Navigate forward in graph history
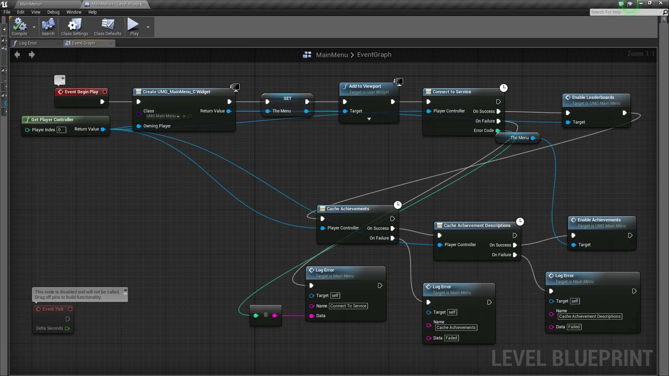 coord(32,55)
